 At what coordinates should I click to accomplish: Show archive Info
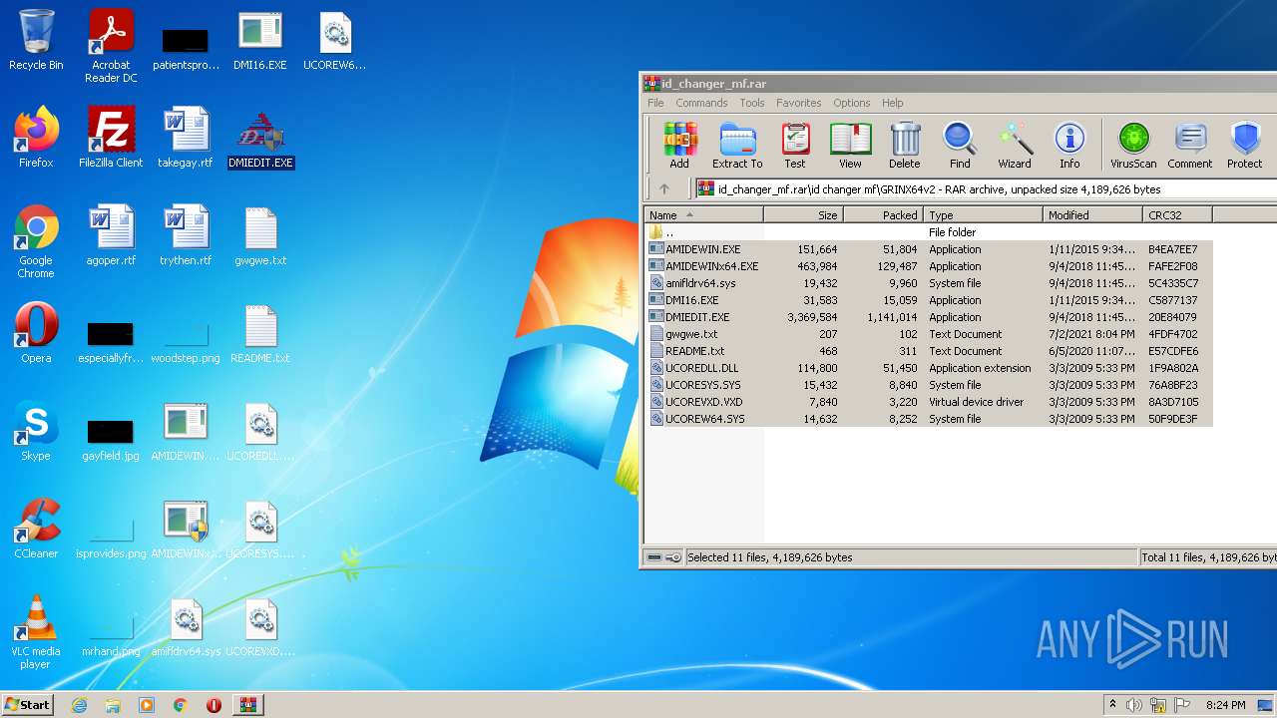coord(1069,146)
